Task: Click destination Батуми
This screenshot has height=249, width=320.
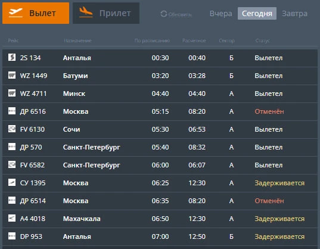Action: (x=75, y=76)
